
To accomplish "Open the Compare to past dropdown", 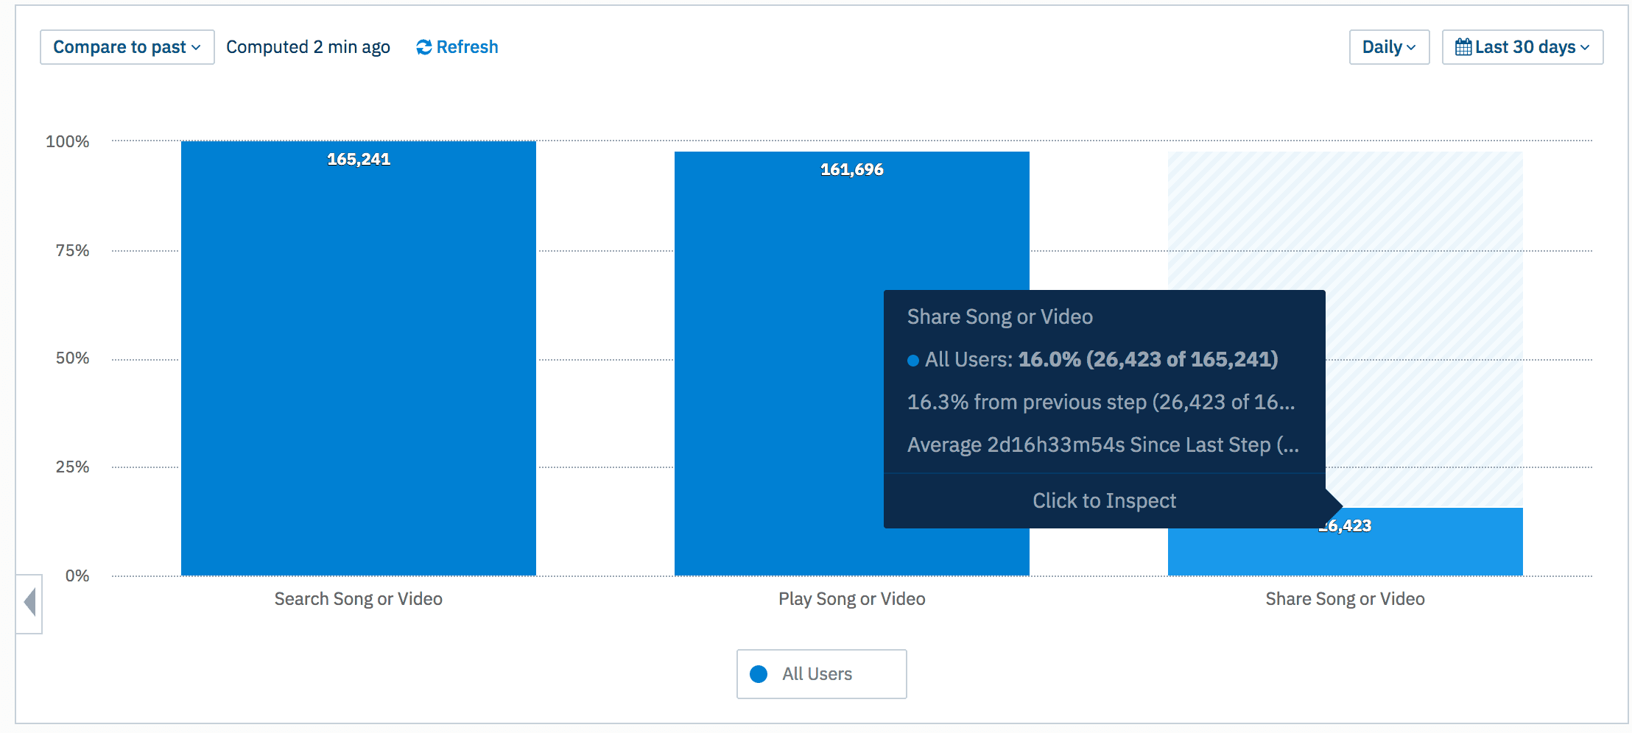I will point(127,47).
